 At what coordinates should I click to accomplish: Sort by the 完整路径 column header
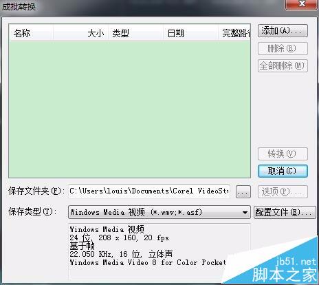pyautogui.click(x=234, y=33)
